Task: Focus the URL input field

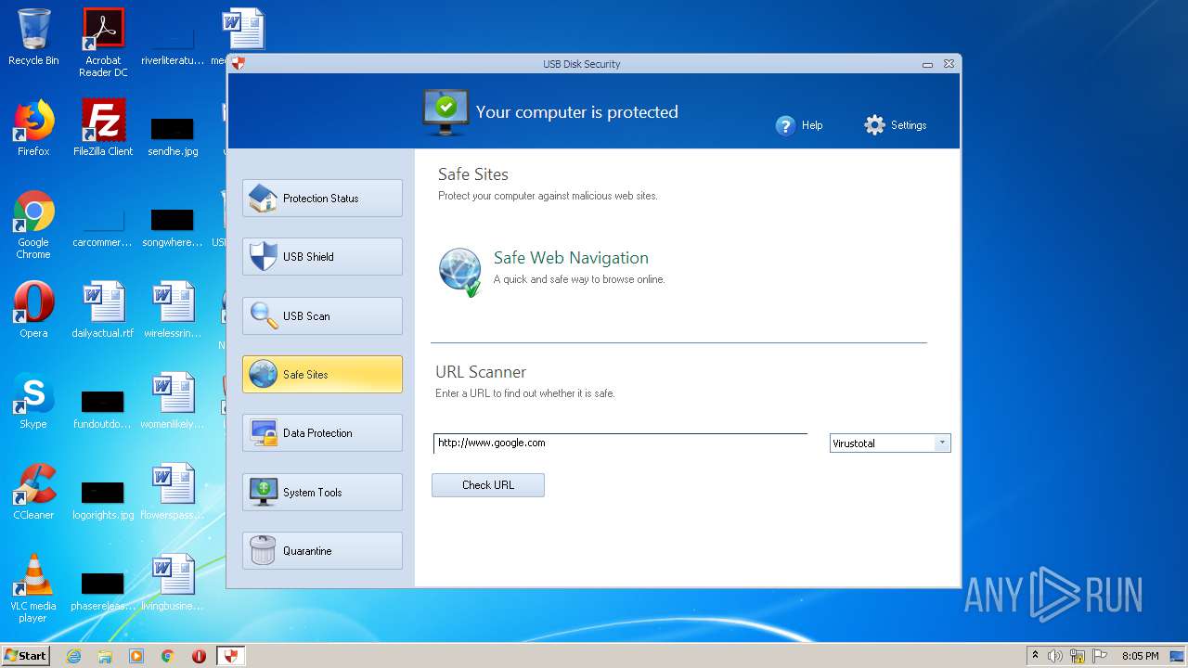Action: coord(620,443)
